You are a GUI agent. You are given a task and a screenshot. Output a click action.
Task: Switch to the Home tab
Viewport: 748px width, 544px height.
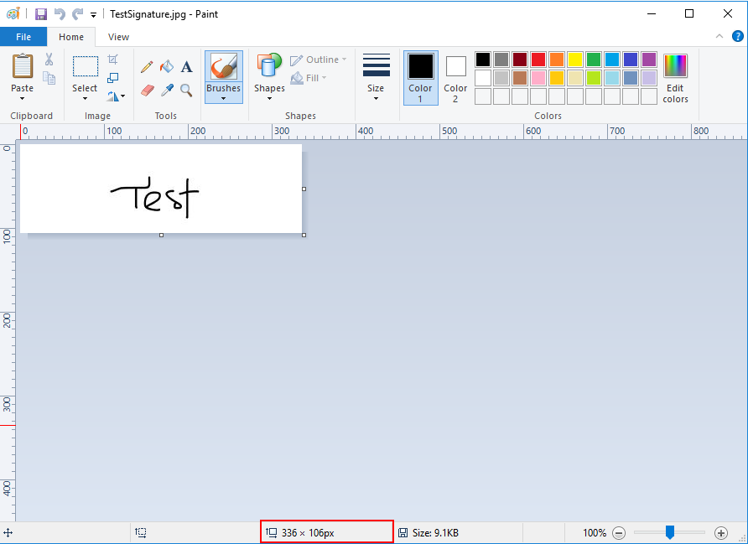[71, 37]
